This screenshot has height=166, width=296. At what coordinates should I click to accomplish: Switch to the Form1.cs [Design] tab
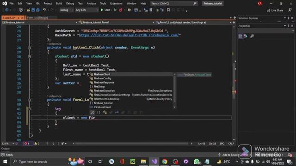point(37,18)
